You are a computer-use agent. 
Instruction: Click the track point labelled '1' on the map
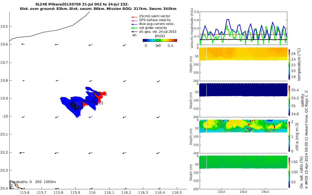[x=106, y=94]
